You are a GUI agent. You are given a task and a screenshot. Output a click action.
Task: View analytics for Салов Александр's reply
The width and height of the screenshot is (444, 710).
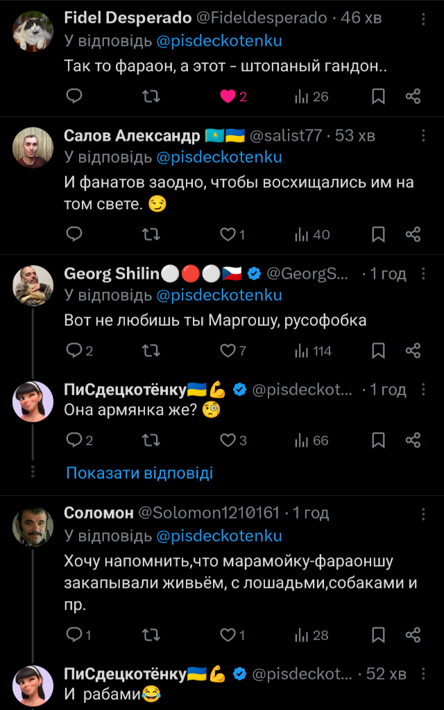312,234
